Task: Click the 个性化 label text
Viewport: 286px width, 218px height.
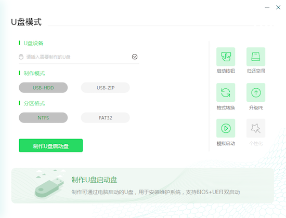Action: (x=256, y=143)
